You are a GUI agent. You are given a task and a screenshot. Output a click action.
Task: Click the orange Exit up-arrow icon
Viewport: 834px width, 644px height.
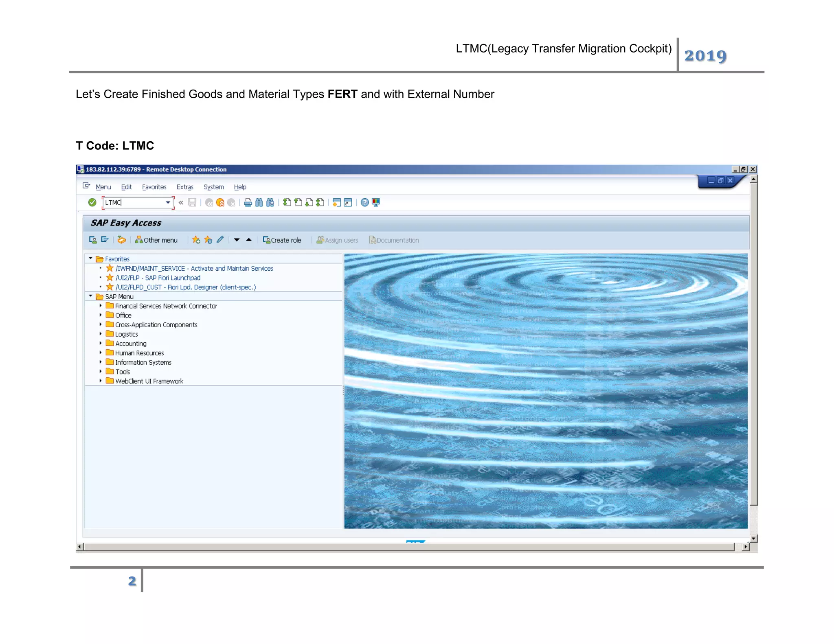[220, 202]
